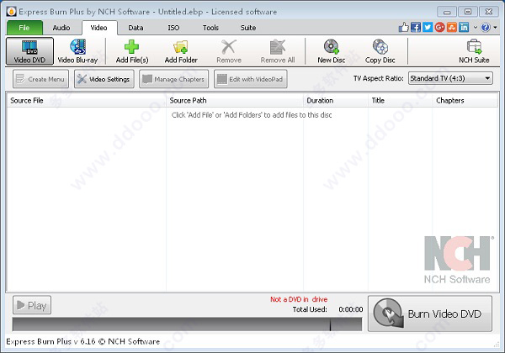Switch to the Audio tab
This screenshot has height=353, width=505.
61,28
